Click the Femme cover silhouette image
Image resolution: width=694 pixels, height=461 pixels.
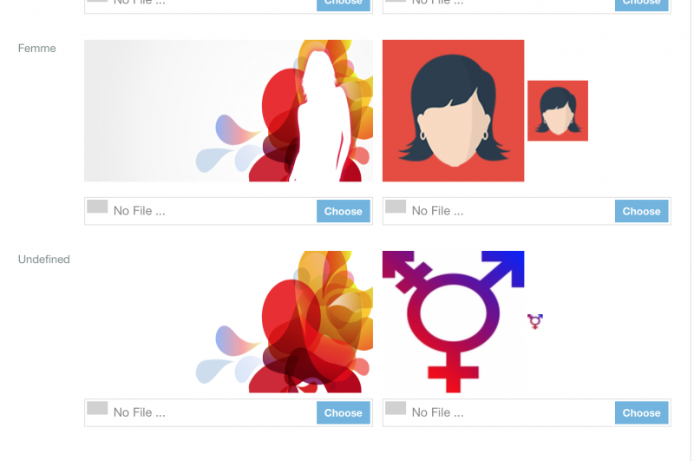click(x=228, y=111)
